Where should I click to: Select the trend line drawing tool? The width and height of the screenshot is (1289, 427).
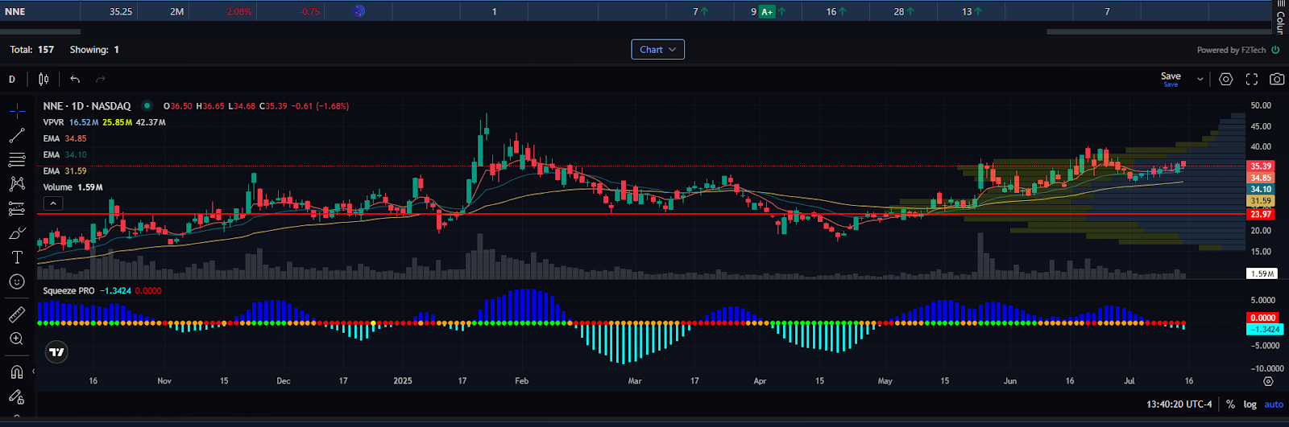(17, 135)
